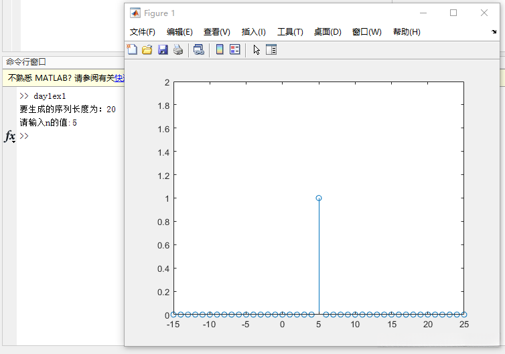Click the x-axis label -15
This screenshot has height=354, width=505.
pyautogui.click(x=173, y=325)
